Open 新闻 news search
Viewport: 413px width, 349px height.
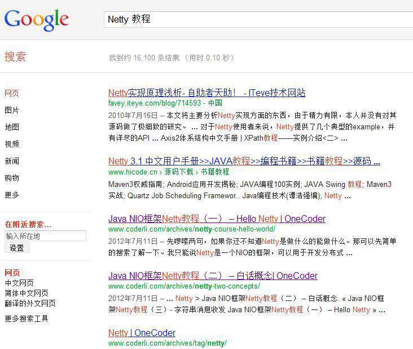(12, 161)
